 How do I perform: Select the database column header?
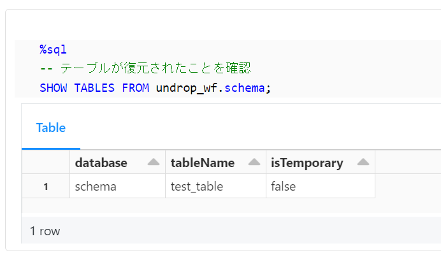pos(117,163)
